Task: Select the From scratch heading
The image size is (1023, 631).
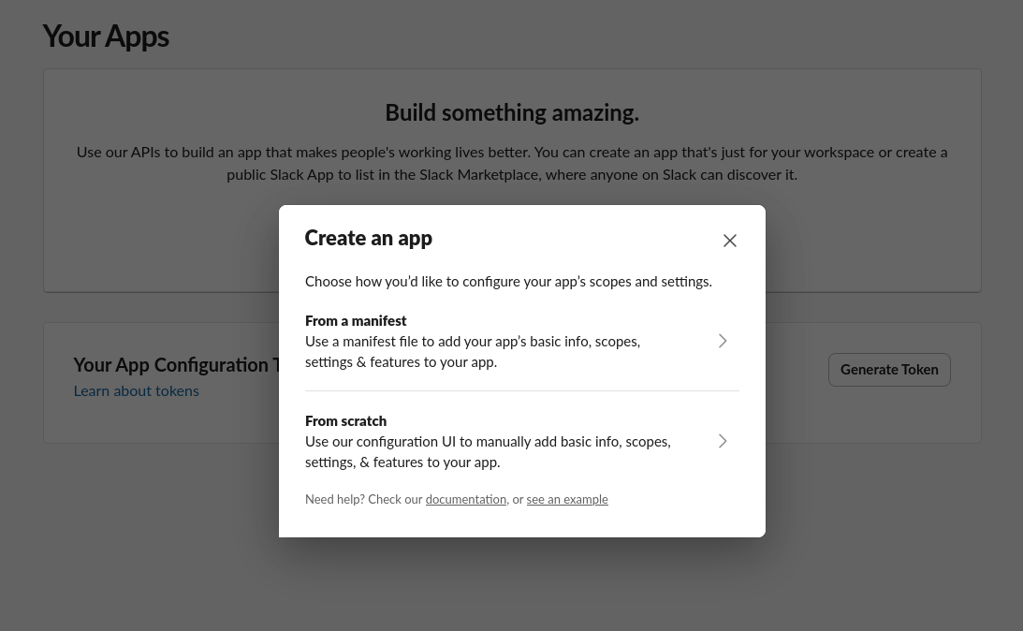Action: pyautogui.click(x=345, y=421)
